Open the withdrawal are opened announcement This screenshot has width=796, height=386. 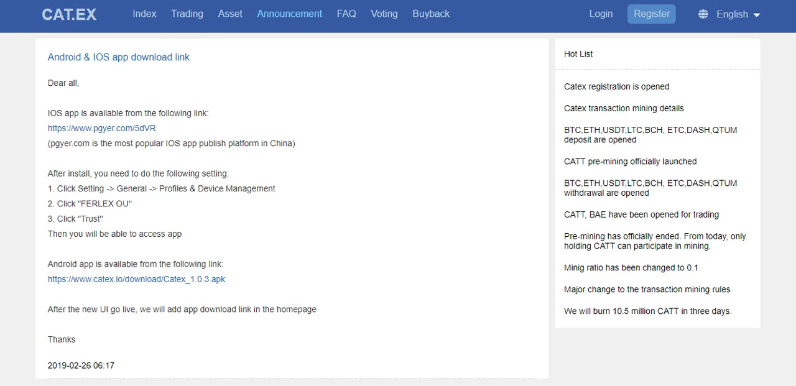pos(650,188)
